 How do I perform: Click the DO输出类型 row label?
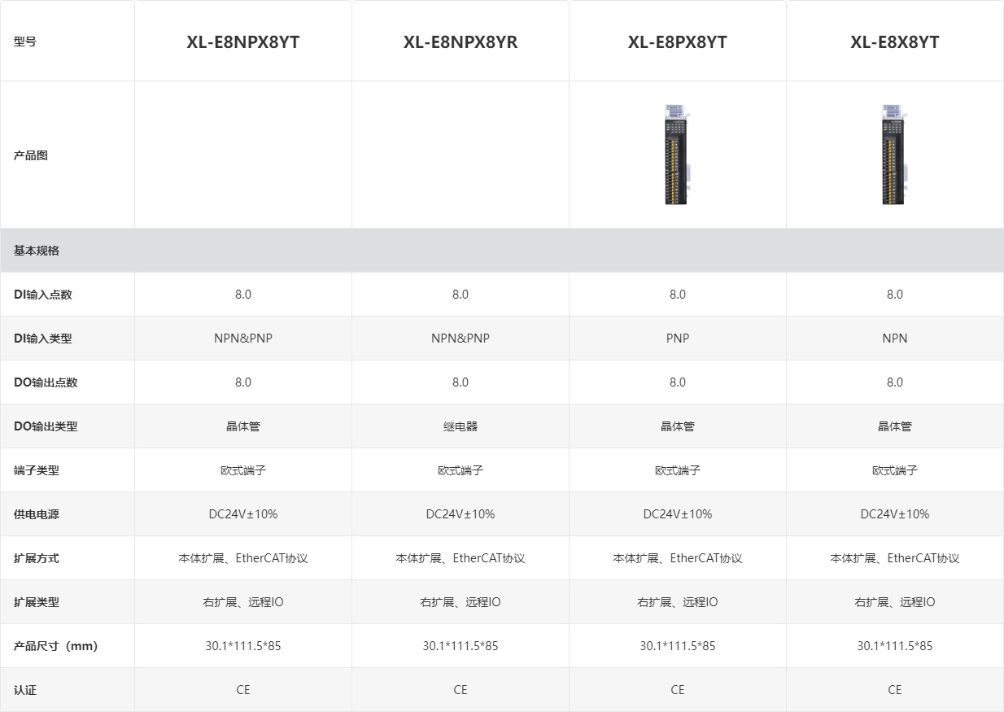[46, 426]
